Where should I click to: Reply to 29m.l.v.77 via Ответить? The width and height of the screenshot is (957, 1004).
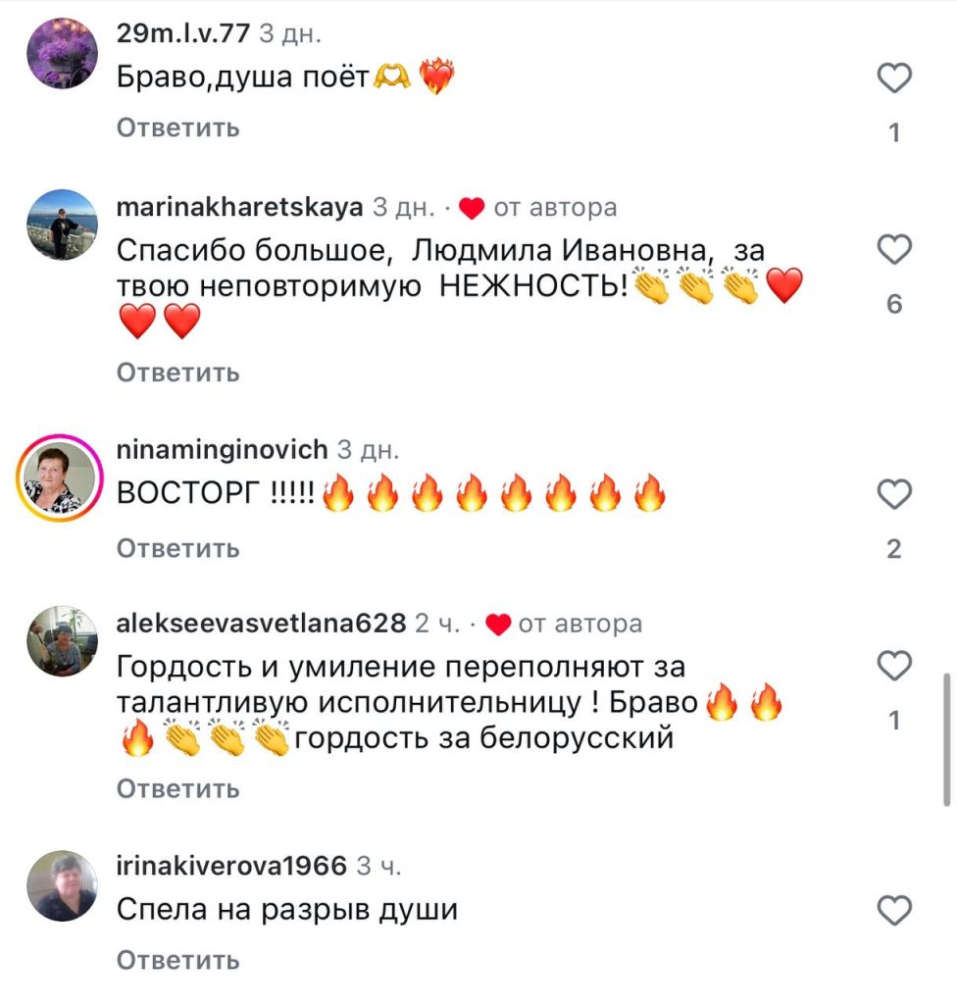(x=178, y=128)
